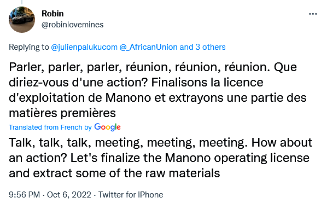The image size is (327, 209).
Task: Open the "Twitter for iPhone" source link
Action: pyautogui.click(x=131, y=195)
